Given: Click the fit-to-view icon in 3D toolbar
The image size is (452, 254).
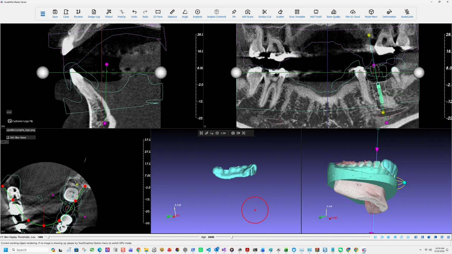Looking at the screenshot, I should [201, 133].
